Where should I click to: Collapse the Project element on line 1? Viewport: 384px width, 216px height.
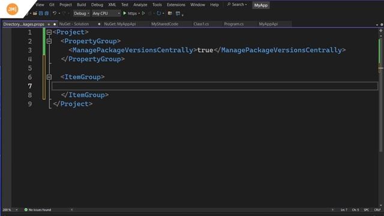tap(49, 32)
